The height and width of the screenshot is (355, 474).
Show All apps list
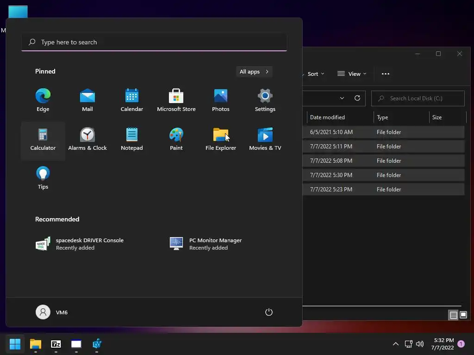(x=254, y=72)
